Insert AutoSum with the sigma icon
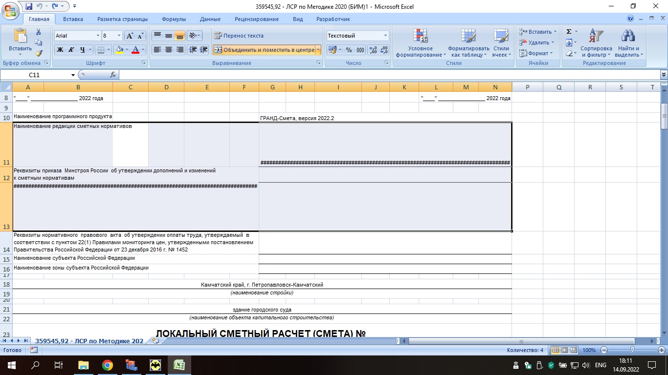The width and height of the screenshot is (668, 375). click(x=569, y=32)
